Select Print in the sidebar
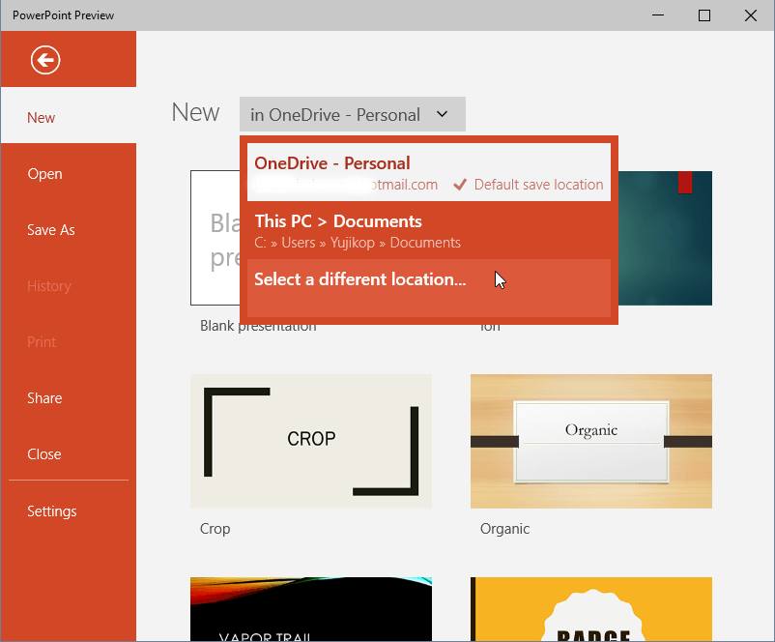 (x=69, y=341)
